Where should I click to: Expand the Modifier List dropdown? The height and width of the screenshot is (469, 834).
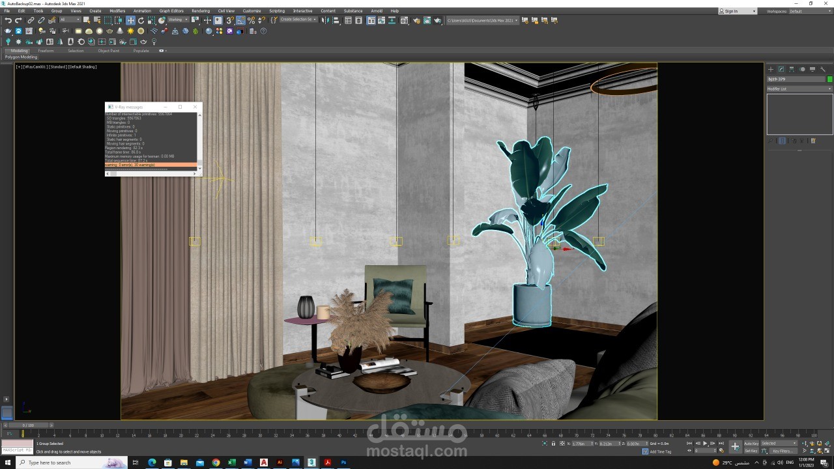(x=799, y=89)
